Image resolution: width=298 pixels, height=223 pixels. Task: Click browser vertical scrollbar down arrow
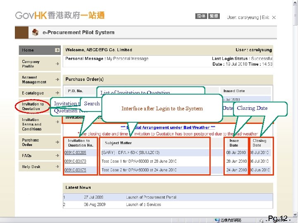[295, 214]
